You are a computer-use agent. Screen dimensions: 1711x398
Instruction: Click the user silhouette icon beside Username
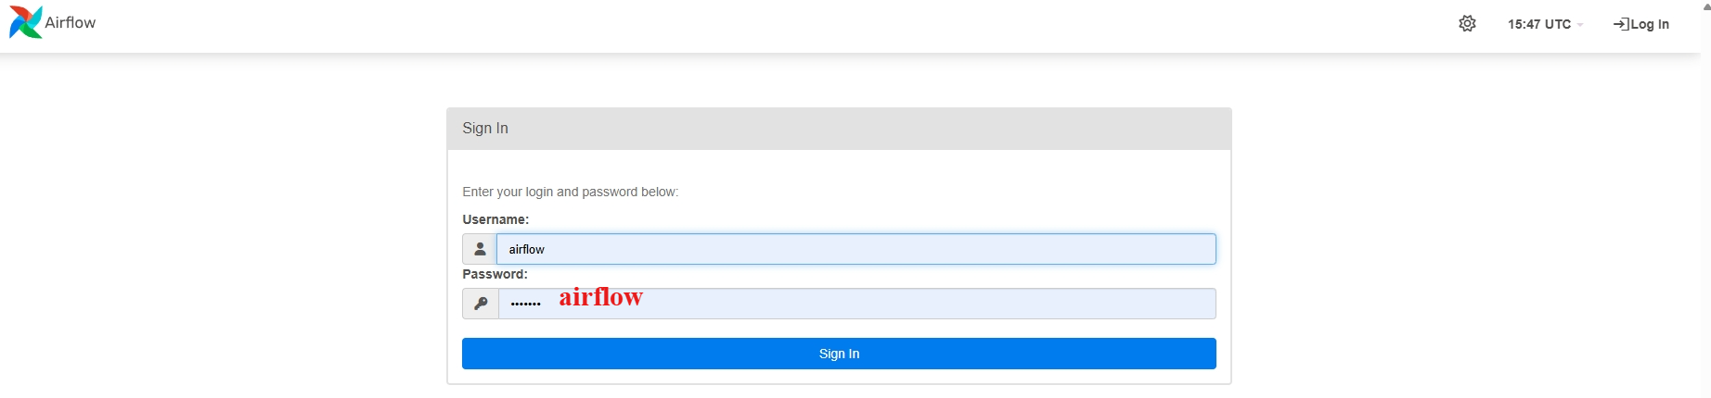pyautogui.click(x=480, y=249)
